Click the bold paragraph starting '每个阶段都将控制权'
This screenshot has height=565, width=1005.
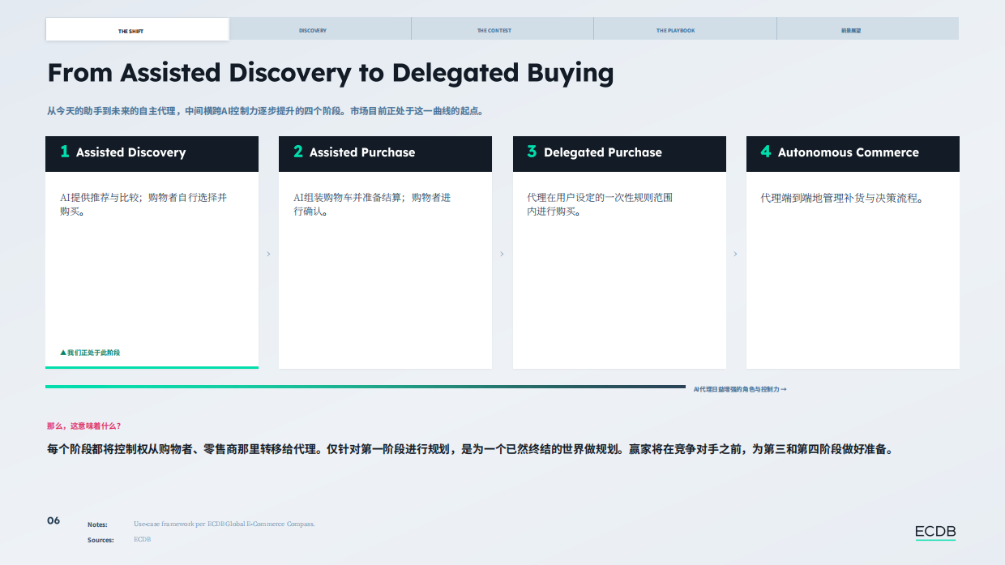click(x=470, y=448)
